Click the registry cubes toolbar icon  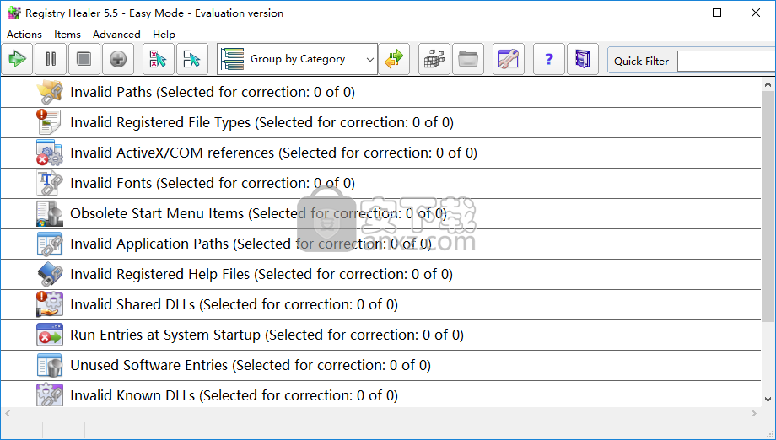[434, 59]
